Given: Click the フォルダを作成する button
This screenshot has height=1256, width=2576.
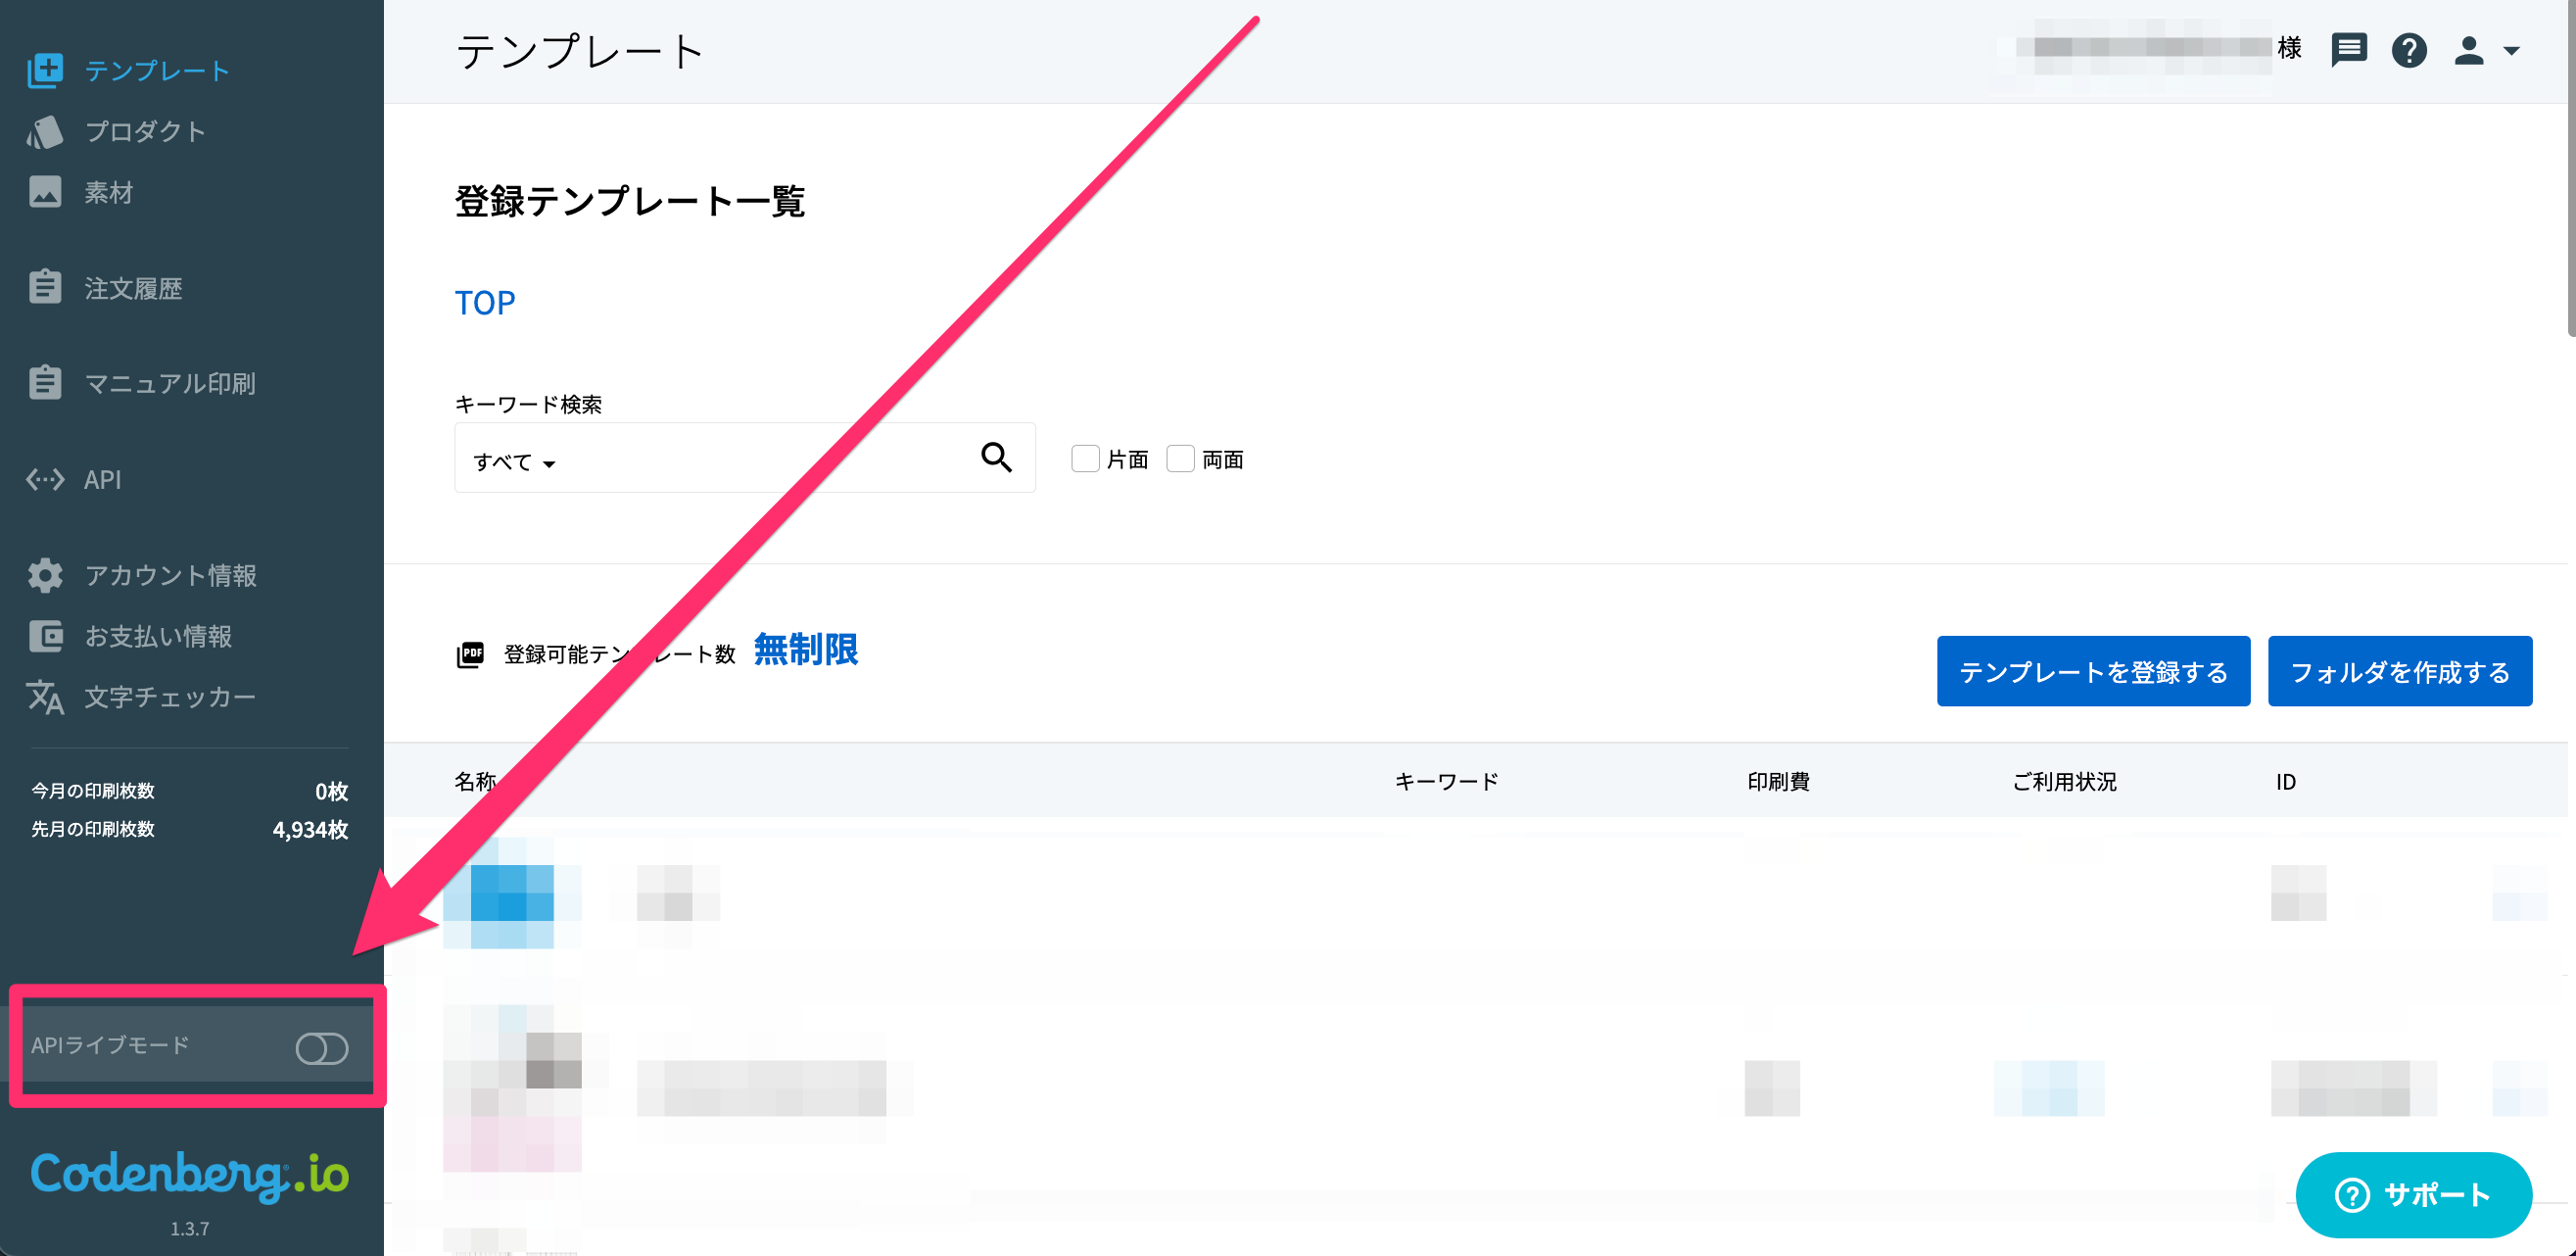Looking at the screenshot, I should click(x=2399, y=671).
